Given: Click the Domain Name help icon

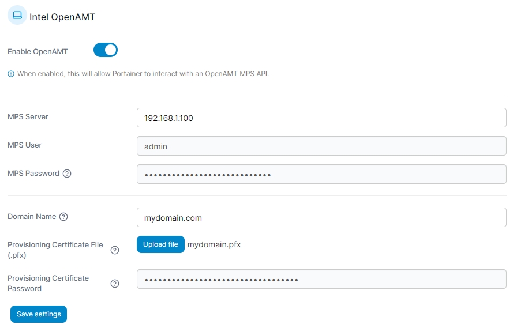Looking at the screenshot, I should [x=63, y=217].
